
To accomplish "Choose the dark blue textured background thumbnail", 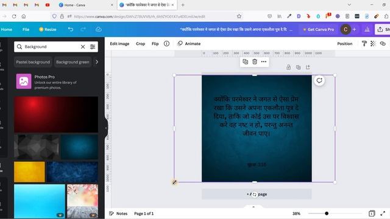I will 73,172.
